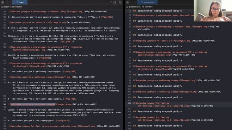Click the heading on presentation line 80

[158, 21]
